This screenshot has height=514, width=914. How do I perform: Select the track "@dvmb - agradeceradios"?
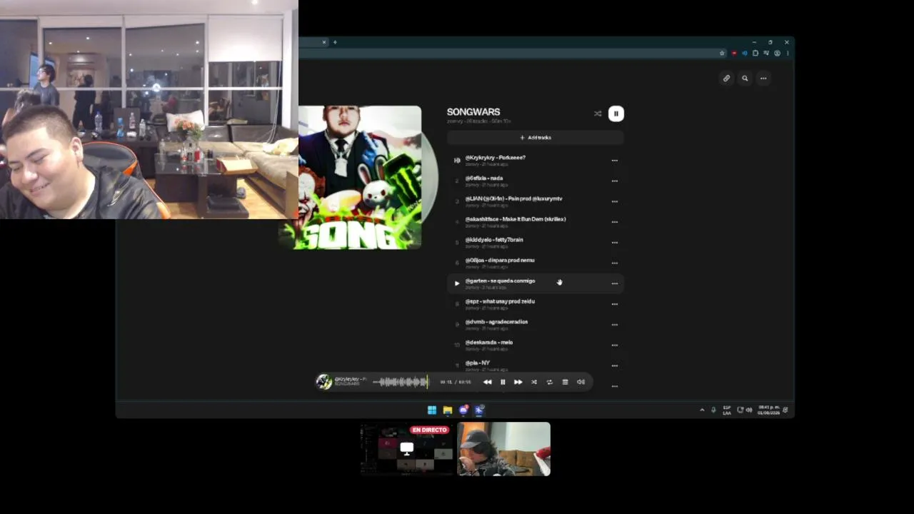(x=496, y=322)
